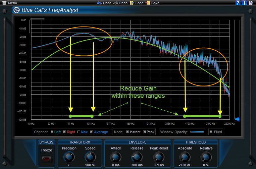Click the blue threshold arrow marker beside graph
This screenshot has width=256, height=169.
(x=237, y=119)
